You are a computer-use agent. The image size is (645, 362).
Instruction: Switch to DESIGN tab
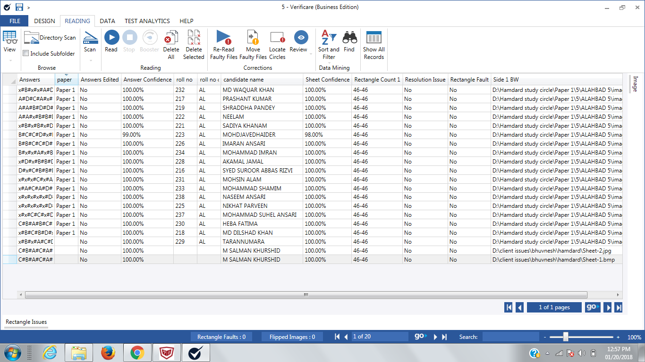point(44,21)
